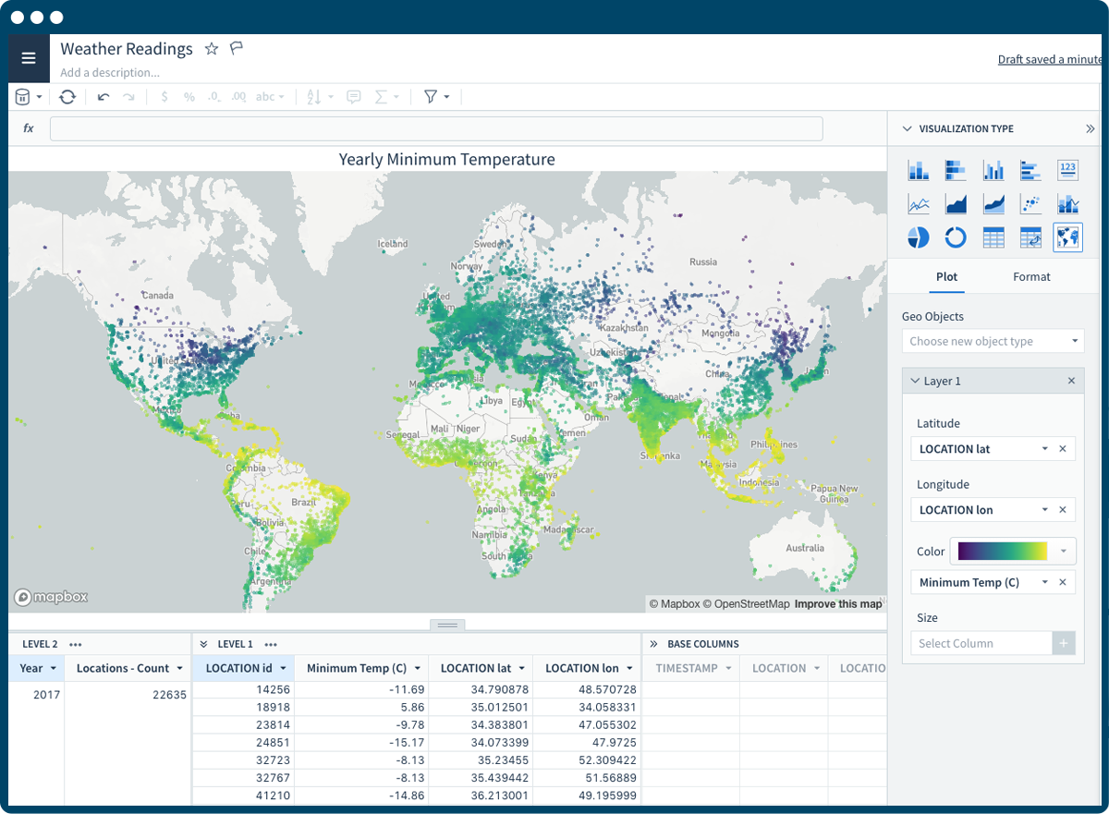The image size is (1109, 814).
Task: Click the comment bubble icon in the toolbar
Action: [x=354, y=96]
